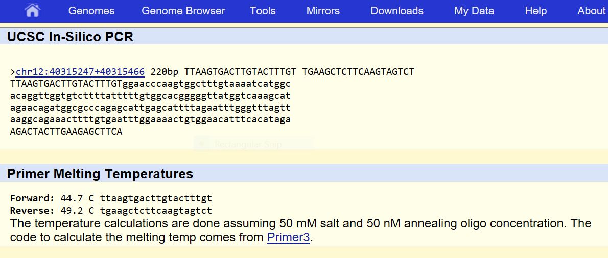This screenshot has width=608, height=258.
Task: Open the Primer3 link
Action: coord(288,238)
